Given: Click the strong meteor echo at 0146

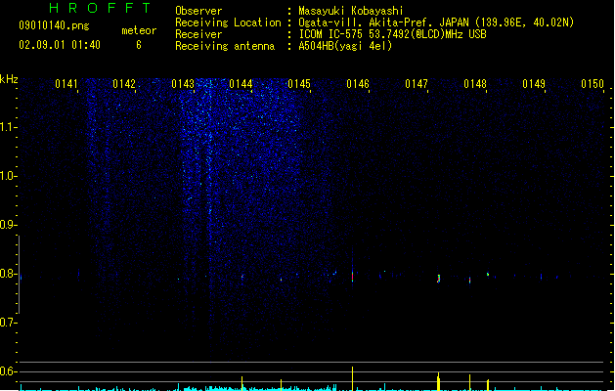Looking at the screenshot, I should 352,275.
